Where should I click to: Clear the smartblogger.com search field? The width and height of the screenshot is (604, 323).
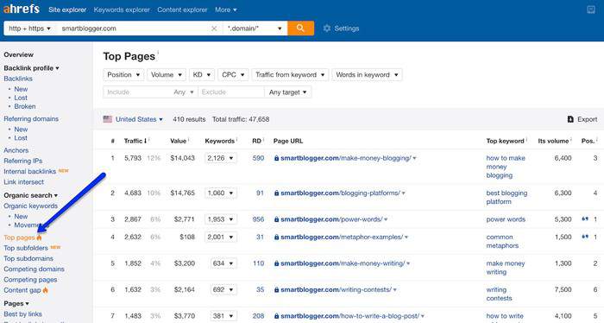[x=214, y=28]
